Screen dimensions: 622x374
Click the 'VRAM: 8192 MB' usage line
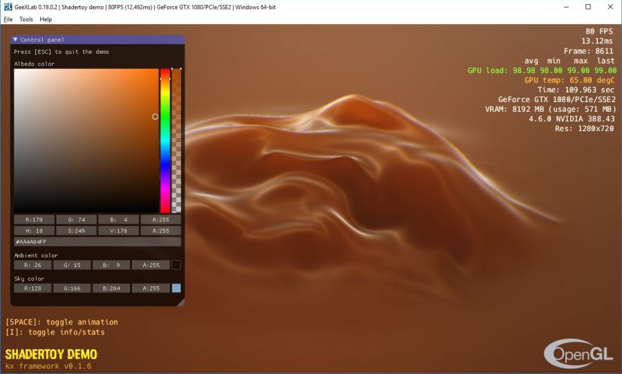coord(550,109)
